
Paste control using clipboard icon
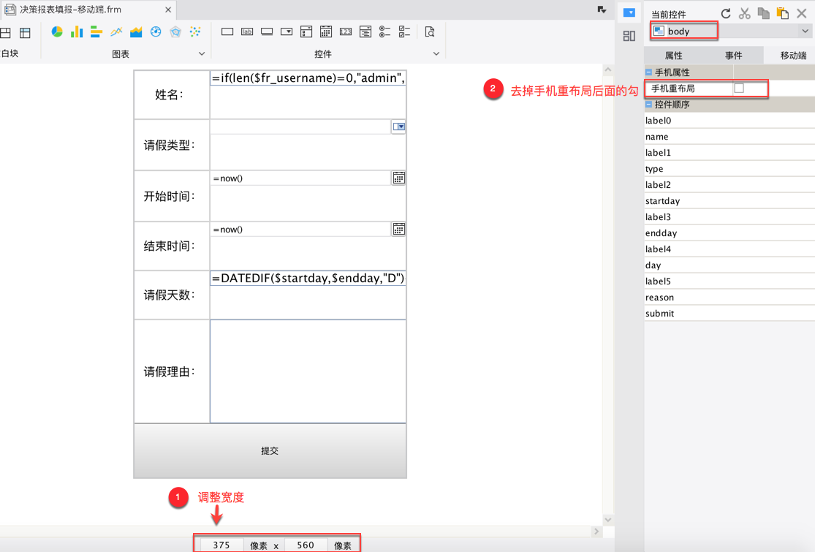[x=782, y=13]
